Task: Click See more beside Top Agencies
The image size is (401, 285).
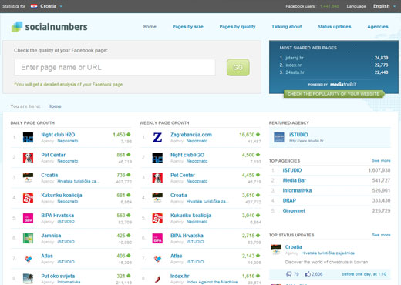Action: [381, 160]
